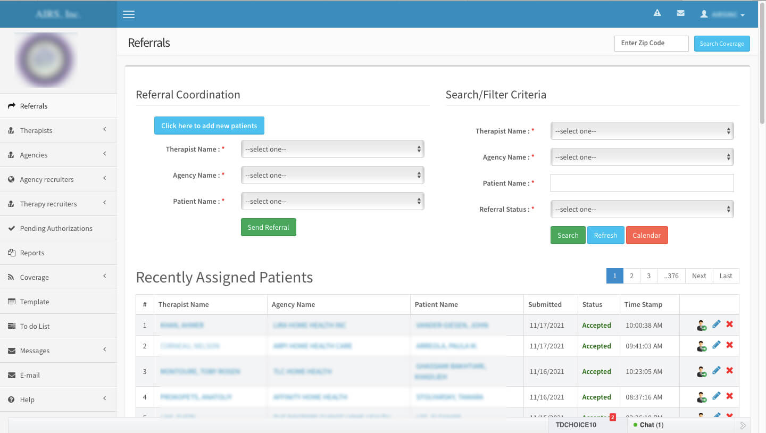Viewport: 766px width, 433px height.
Task: Click the Enter Zip Code field
Action: point(651,43)
